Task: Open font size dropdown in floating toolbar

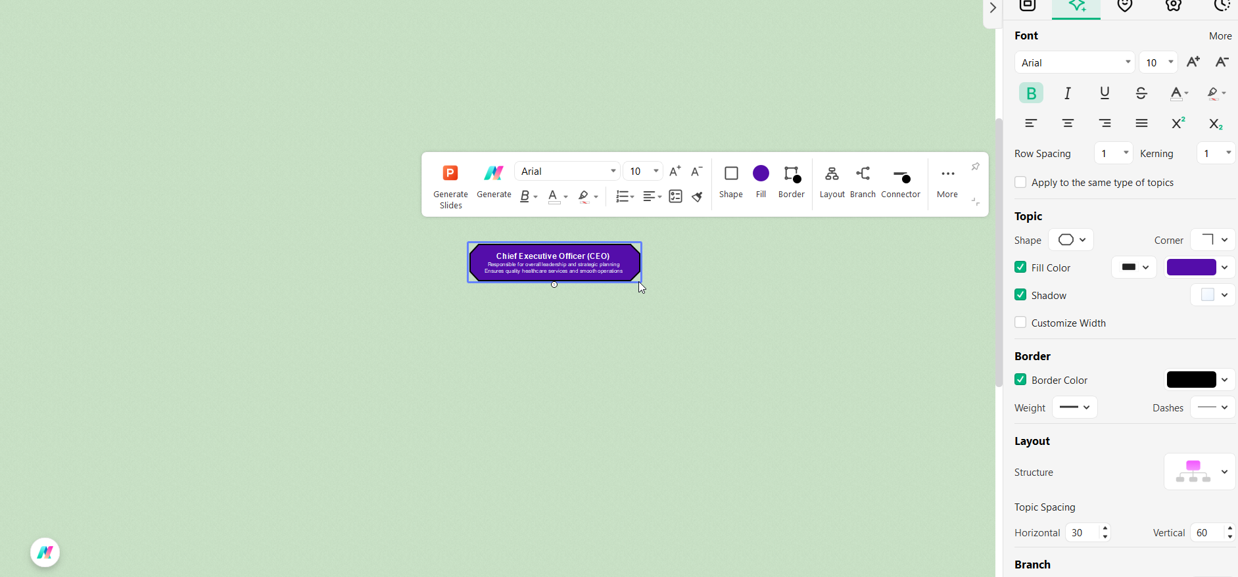Action: [x=643, y=172]
